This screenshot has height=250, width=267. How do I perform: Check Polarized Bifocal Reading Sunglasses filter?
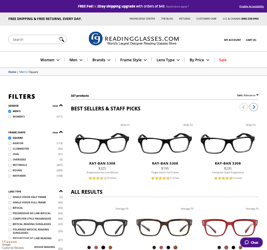pyautogui.click(x=10, y=230)
